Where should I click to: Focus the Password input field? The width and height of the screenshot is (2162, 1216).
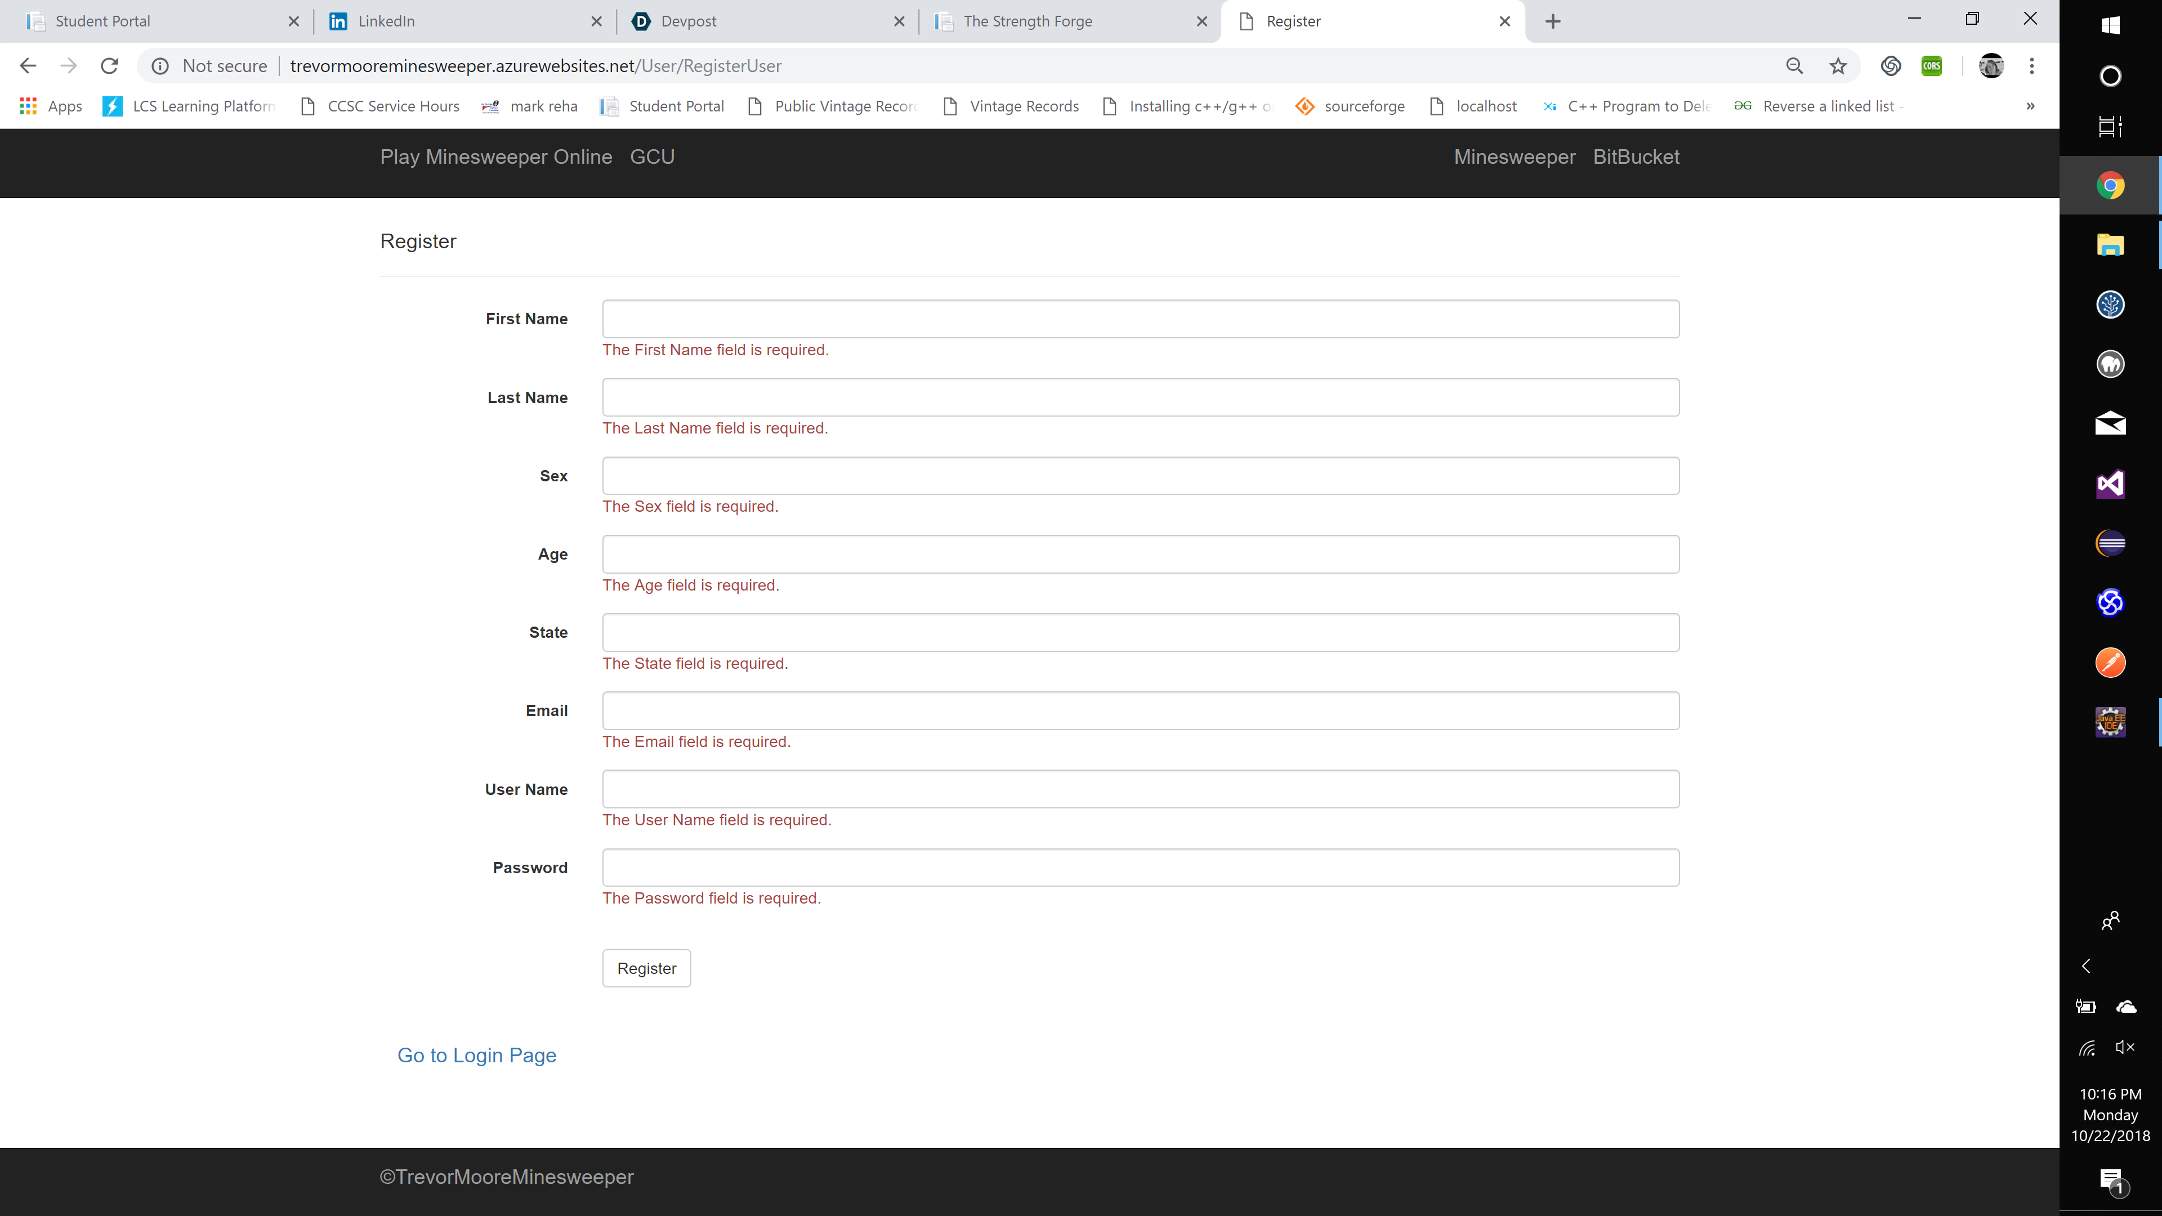1140,867
